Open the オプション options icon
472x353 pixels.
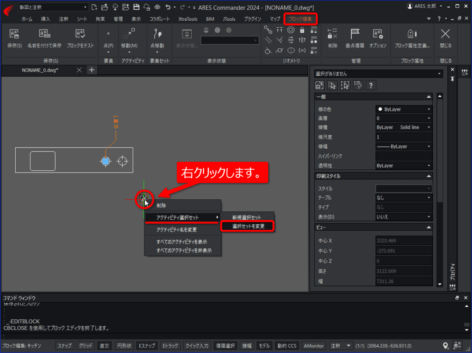[x=378, y=34]
